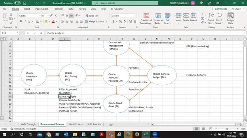Open Format as Table gallery
The image size is (247, 138).
pyautogui.click(x=158, y=19)
